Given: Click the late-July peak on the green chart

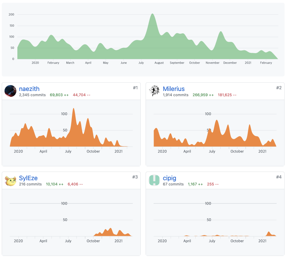Looking at the screenshot, I should click(x=152, y=15).
